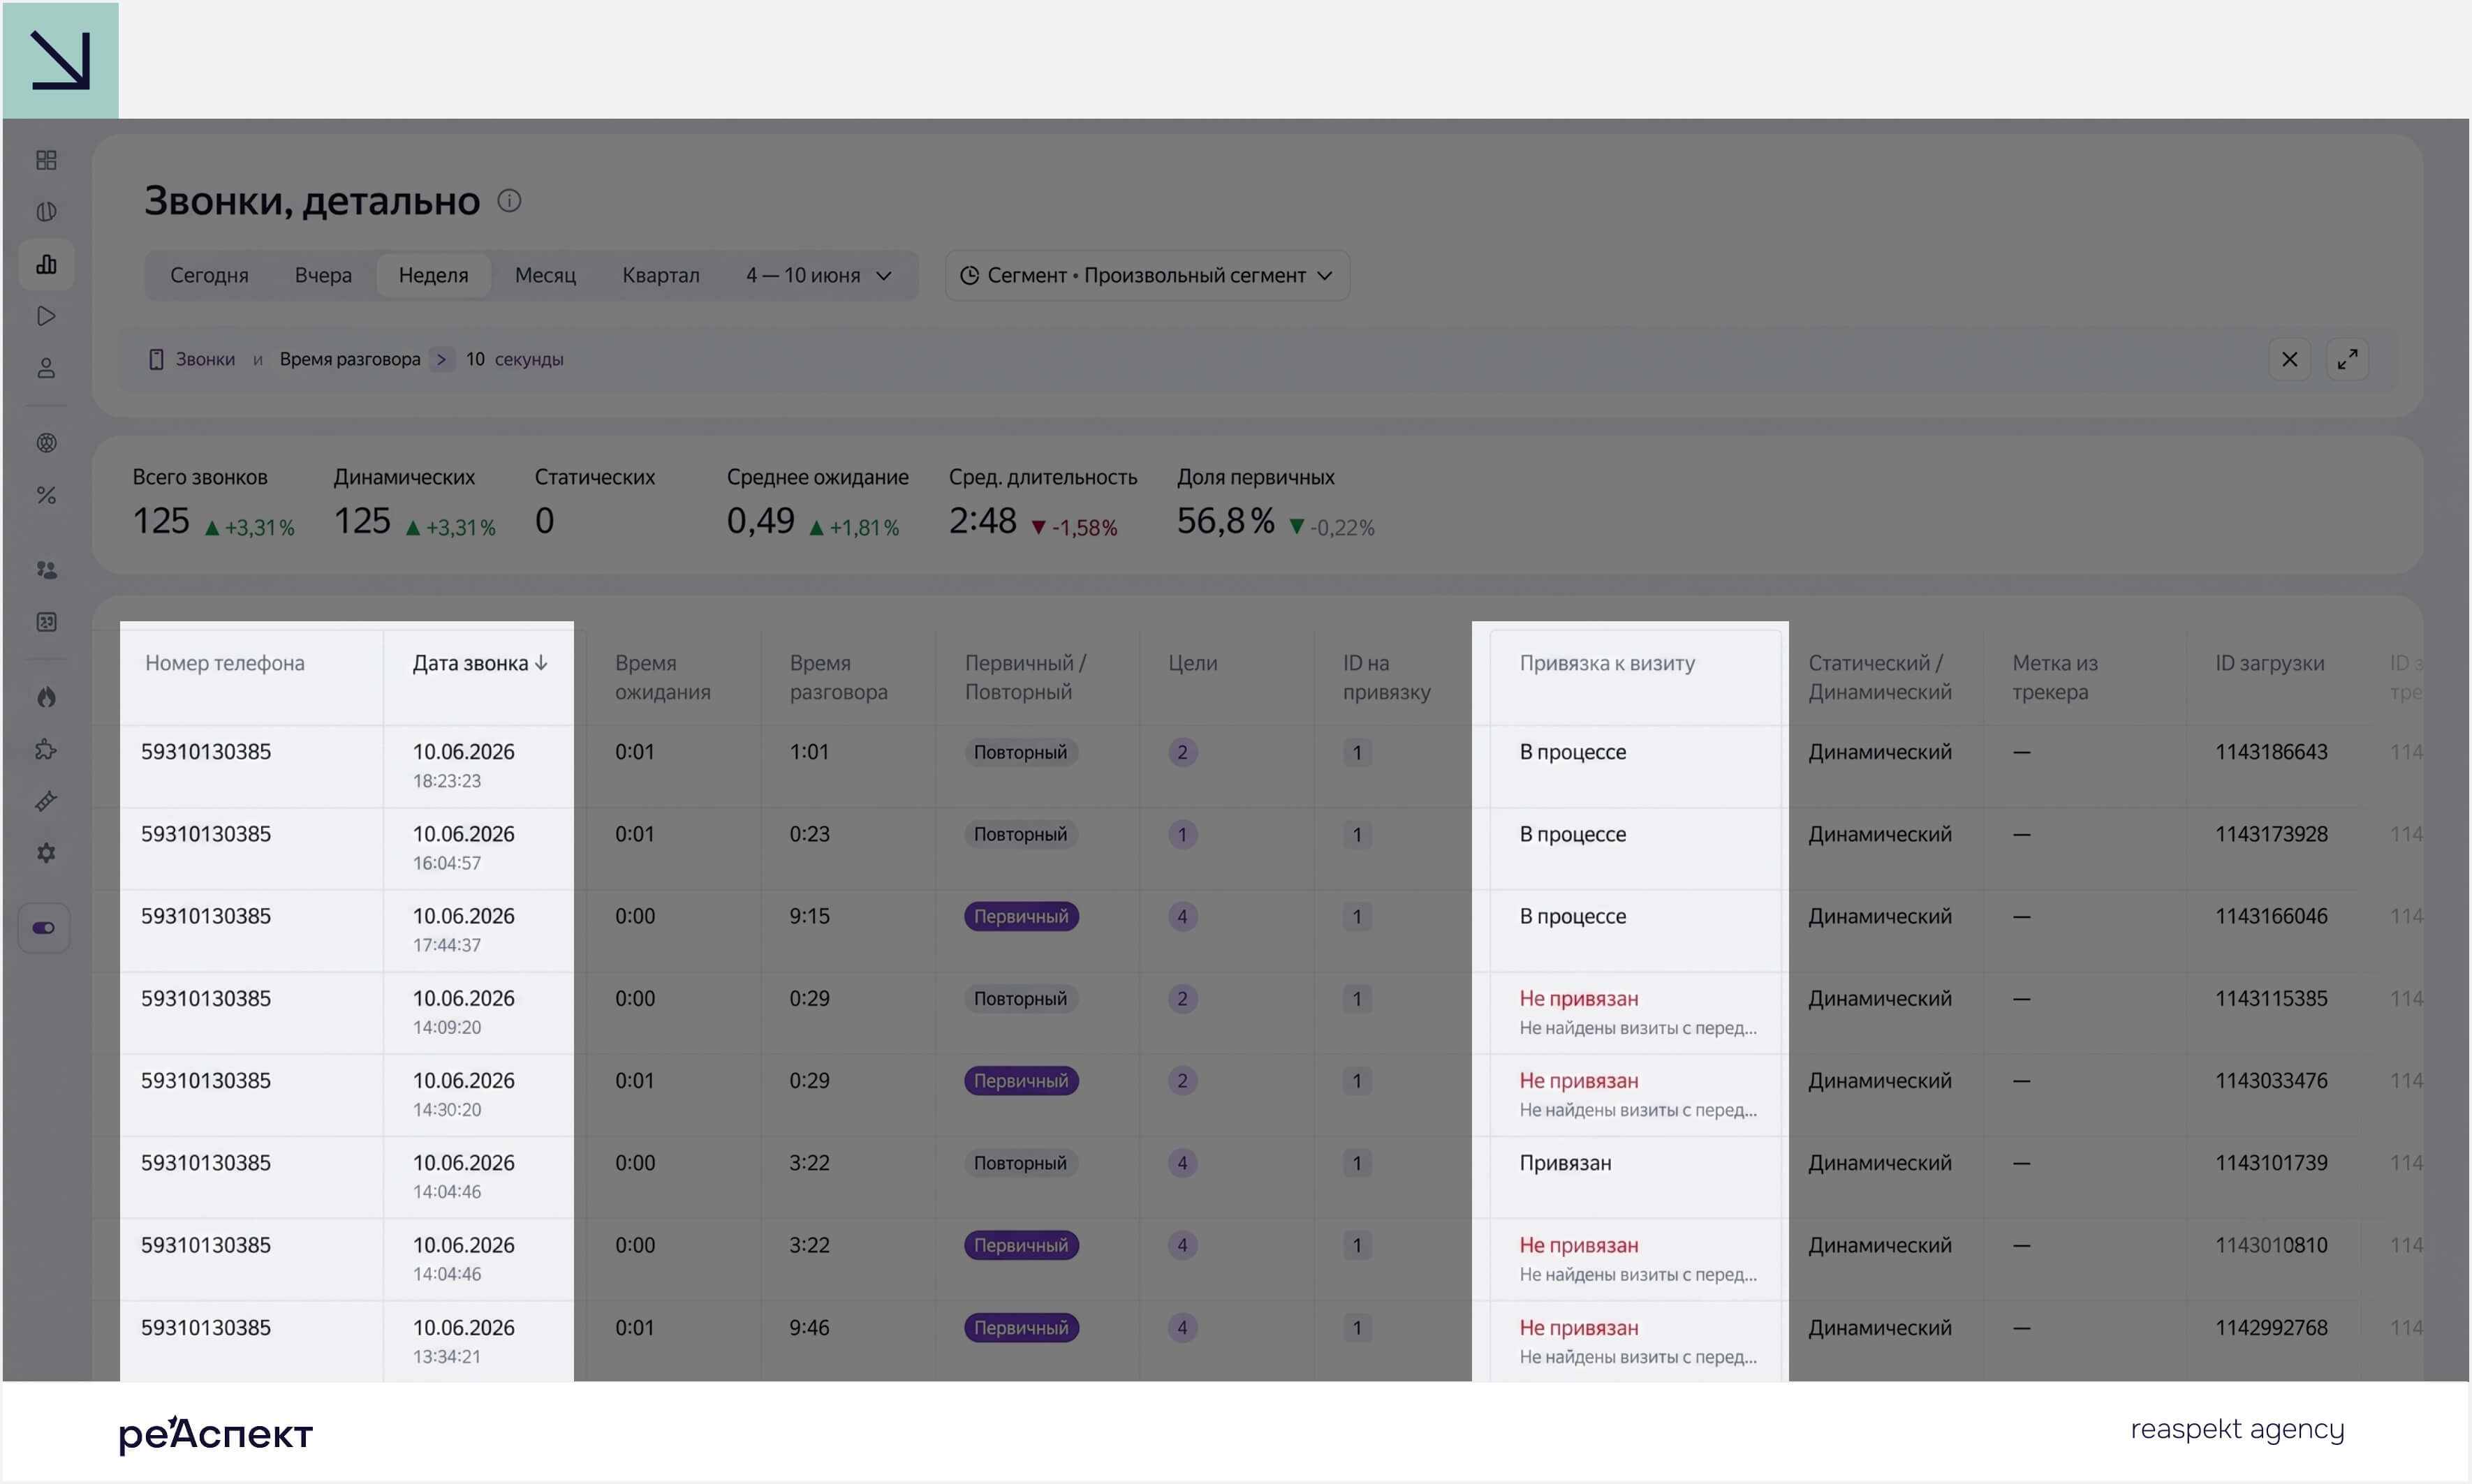Viewport: 2472px width, 1484px height.
Task: Click the Номер телефона column header
Action: click(225, 663)
